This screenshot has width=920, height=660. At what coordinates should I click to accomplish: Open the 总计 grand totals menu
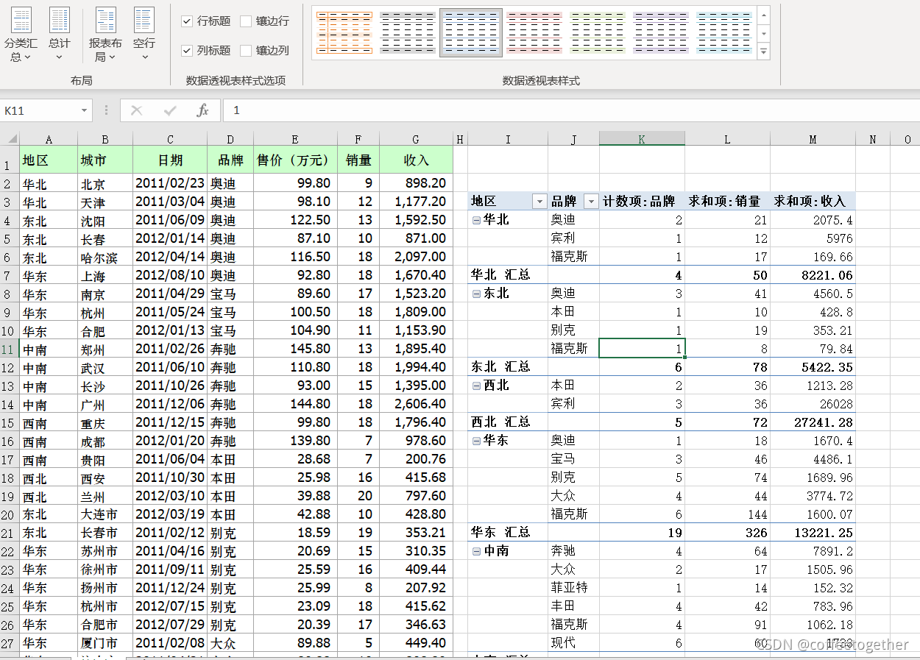coord(60,35)
